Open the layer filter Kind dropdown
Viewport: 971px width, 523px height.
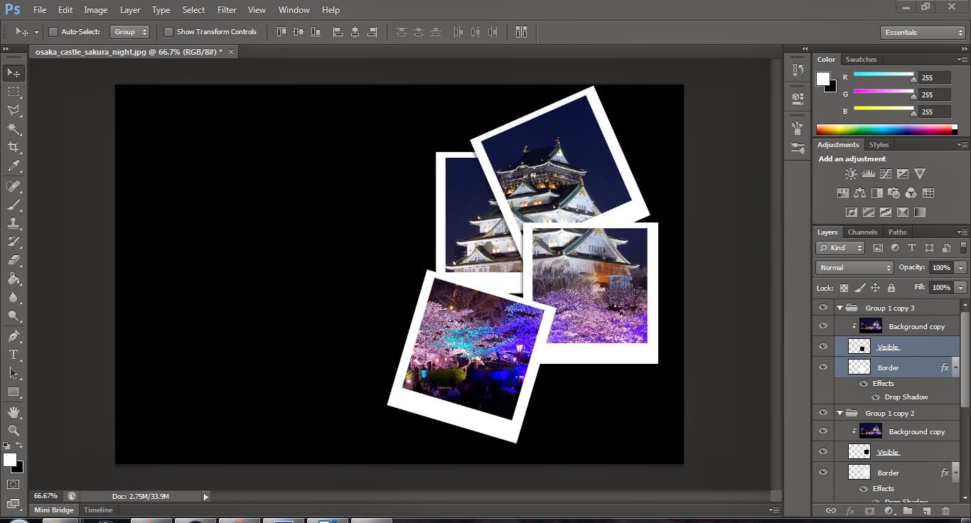tap(840, 248)
